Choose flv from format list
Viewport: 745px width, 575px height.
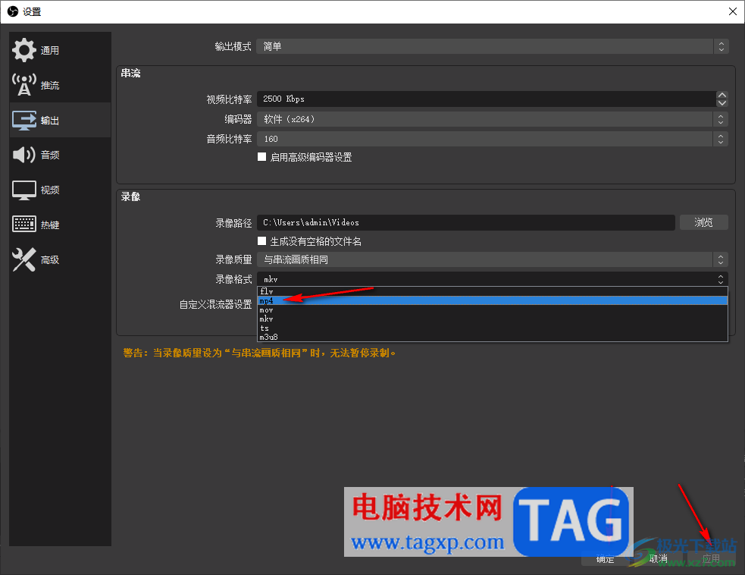click(x=492, y=291)
